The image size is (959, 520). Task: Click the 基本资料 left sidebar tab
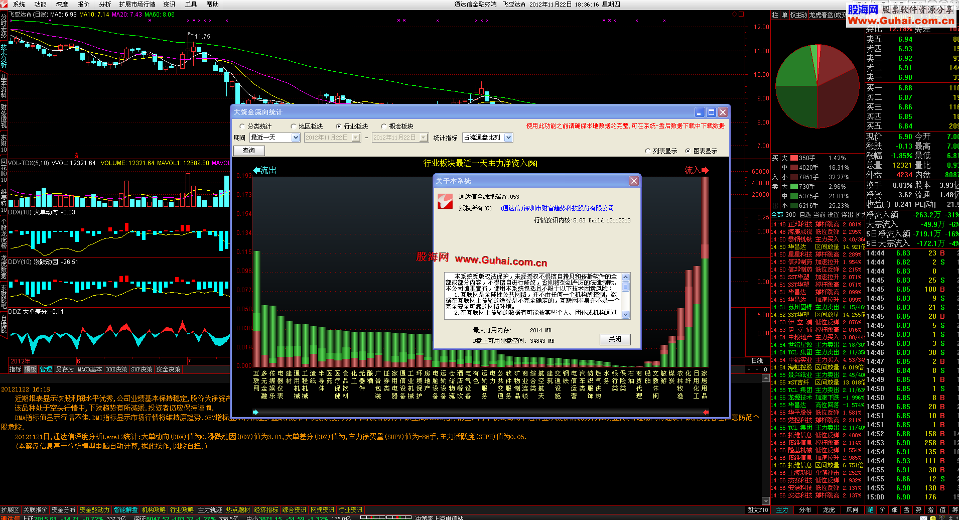[x=4, y=86]
